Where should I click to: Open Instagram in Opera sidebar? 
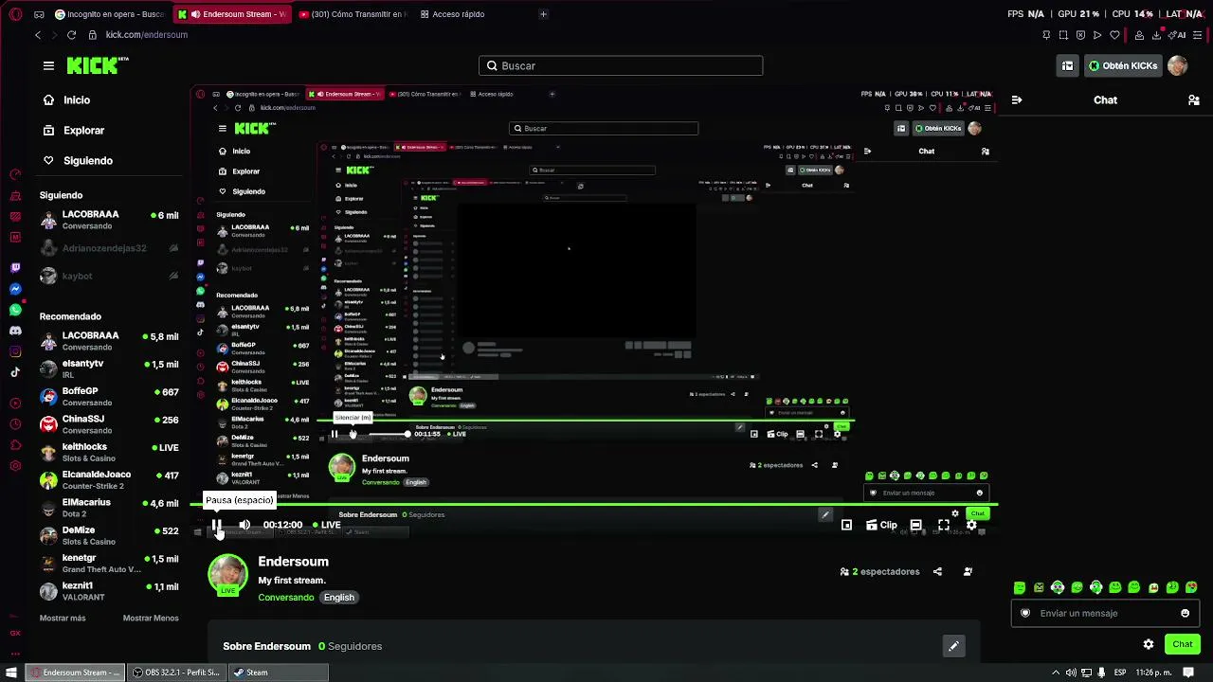pyautogui.click(x=15, y=351)
